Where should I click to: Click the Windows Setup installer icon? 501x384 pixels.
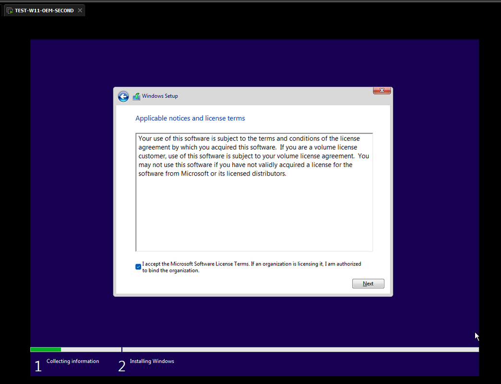coord(136,96)
